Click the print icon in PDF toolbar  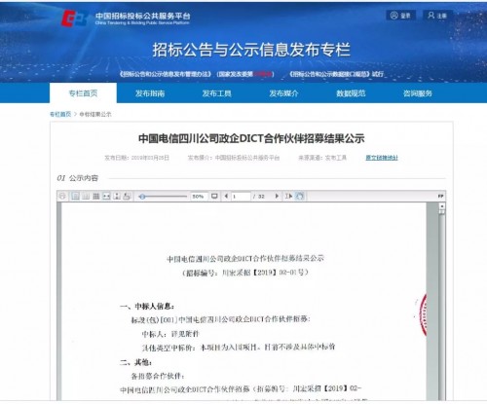62,196
